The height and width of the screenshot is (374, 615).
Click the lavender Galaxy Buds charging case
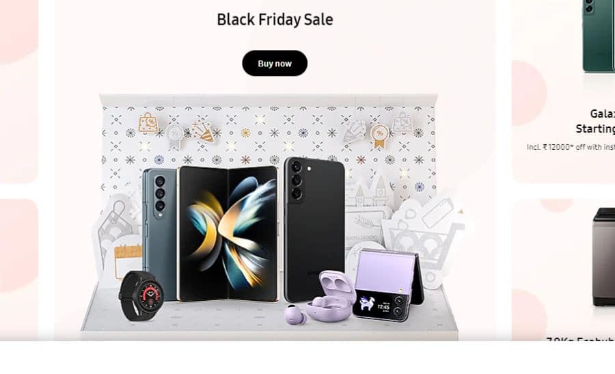[329, 295]
